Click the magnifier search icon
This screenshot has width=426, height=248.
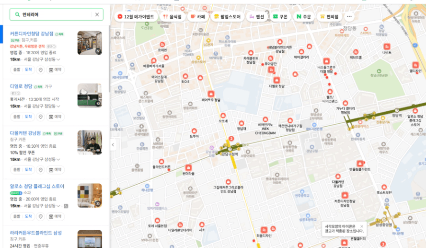click(17, 15)
